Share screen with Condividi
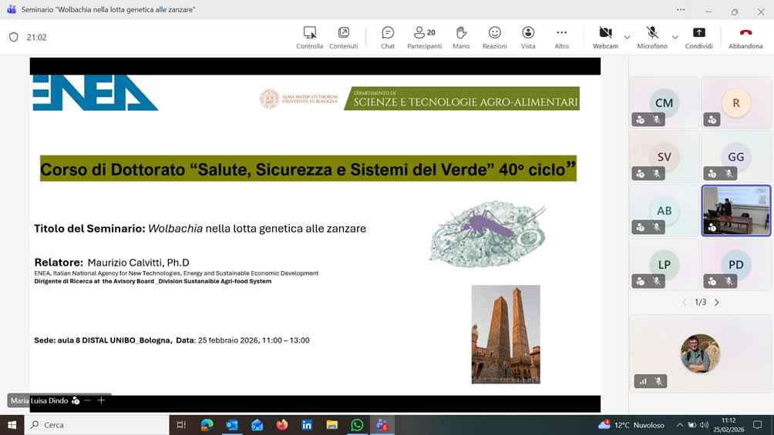Image resolution: width=774 pixels, height=435 pixels. [698, 38]
